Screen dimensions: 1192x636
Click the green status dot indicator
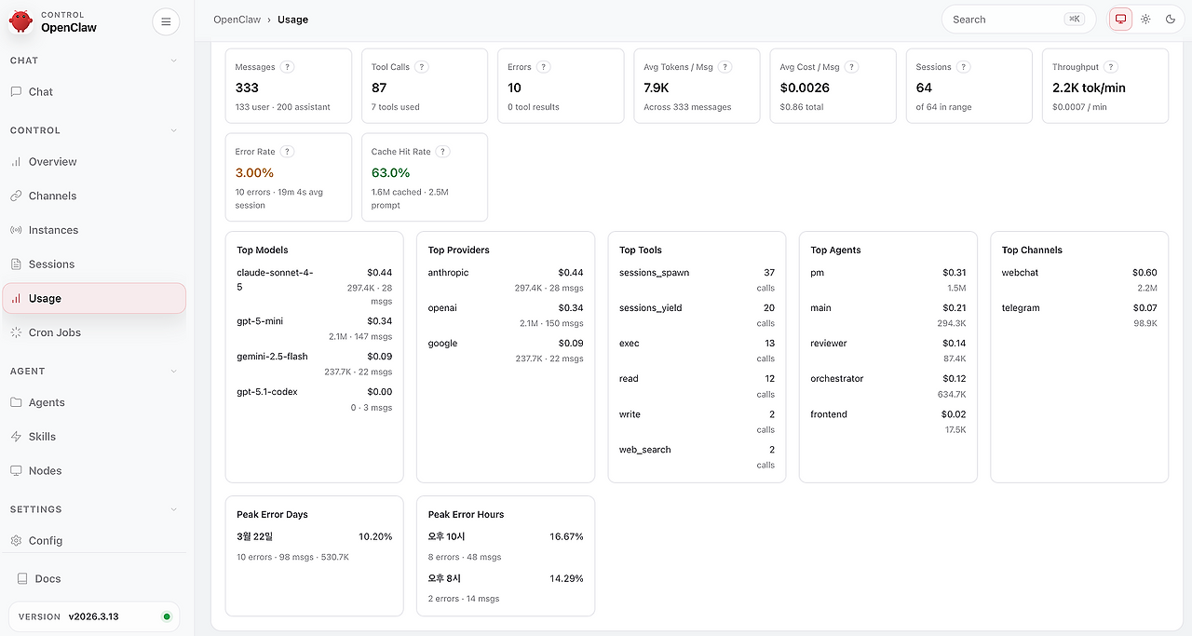[x=167, y=616]
